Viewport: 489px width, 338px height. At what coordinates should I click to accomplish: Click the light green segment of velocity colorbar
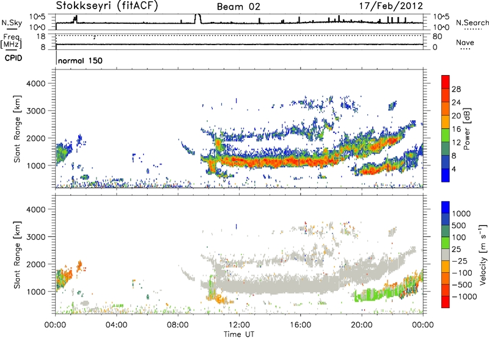(x=446, y=243)
